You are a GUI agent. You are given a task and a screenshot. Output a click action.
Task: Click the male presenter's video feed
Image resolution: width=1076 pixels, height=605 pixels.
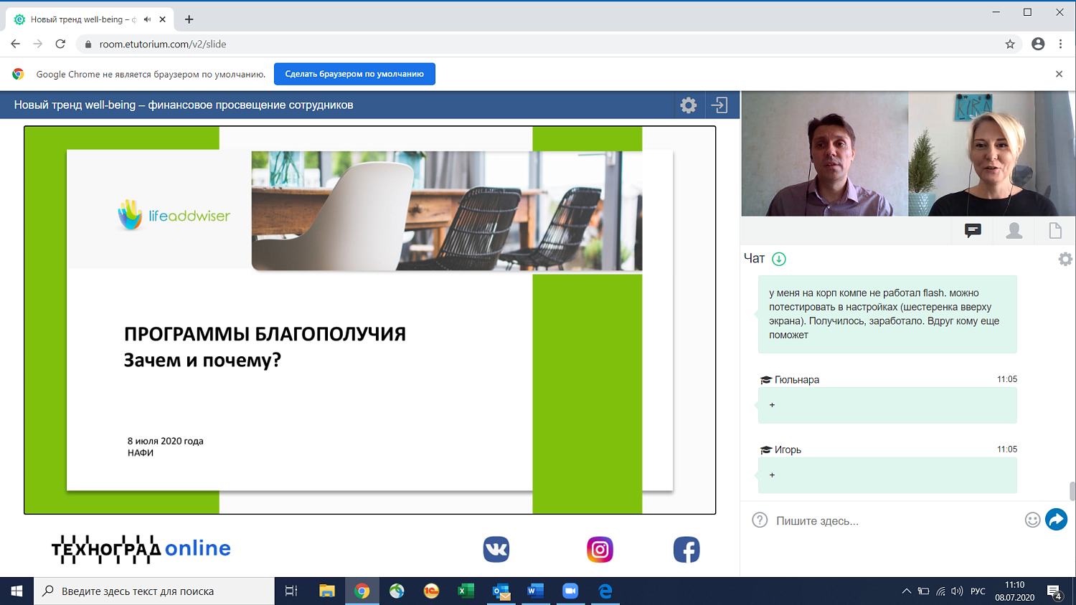pos(825,153)
